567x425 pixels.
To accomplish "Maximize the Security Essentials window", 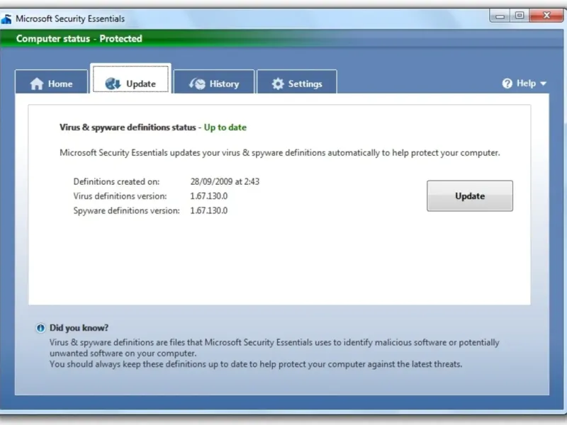I will pos(520,16).
